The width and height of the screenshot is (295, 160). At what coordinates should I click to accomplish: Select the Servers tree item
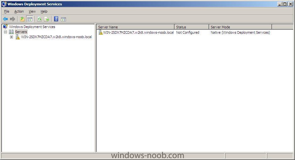[21, 32]
